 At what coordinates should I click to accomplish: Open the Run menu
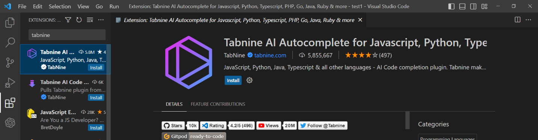[x=114, y=6]
